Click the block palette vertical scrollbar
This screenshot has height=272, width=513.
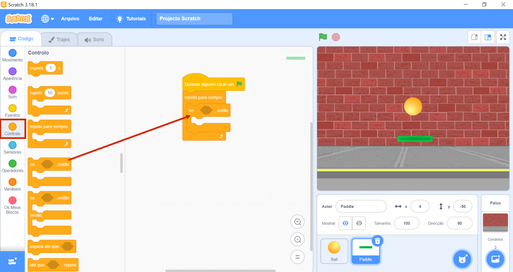121,163
